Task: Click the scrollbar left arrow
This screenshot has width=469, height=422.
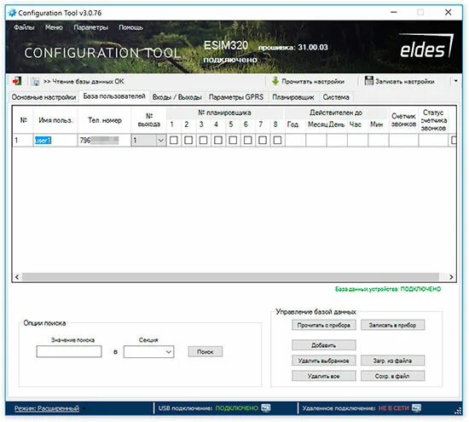Action: (x=17, y=277)
